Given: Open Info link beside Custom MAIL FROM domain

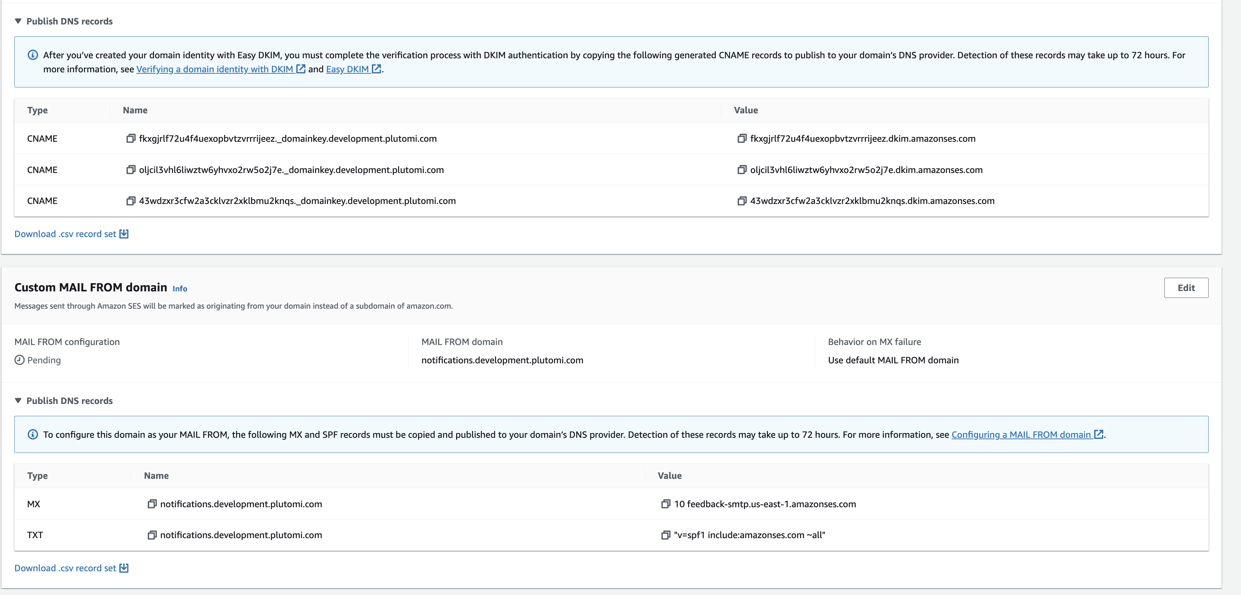Looking at the screenshot, I should pyautogui.click(x=180, y=289).
